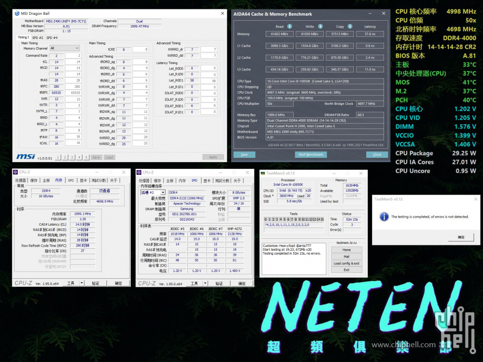Click 确定 in the CPU-Z SPD slot window
483x362 pixels.
[242, 284]
